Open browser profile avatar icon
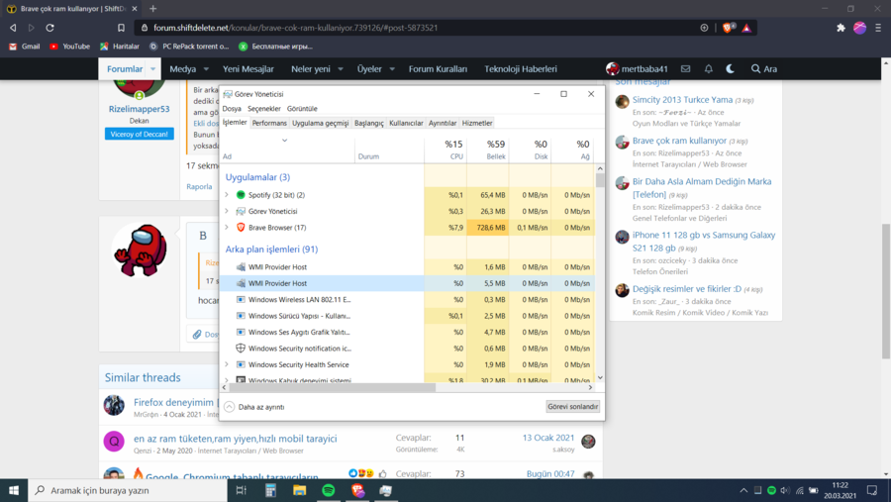The image size is (891, 502). (x=859, y=28)
